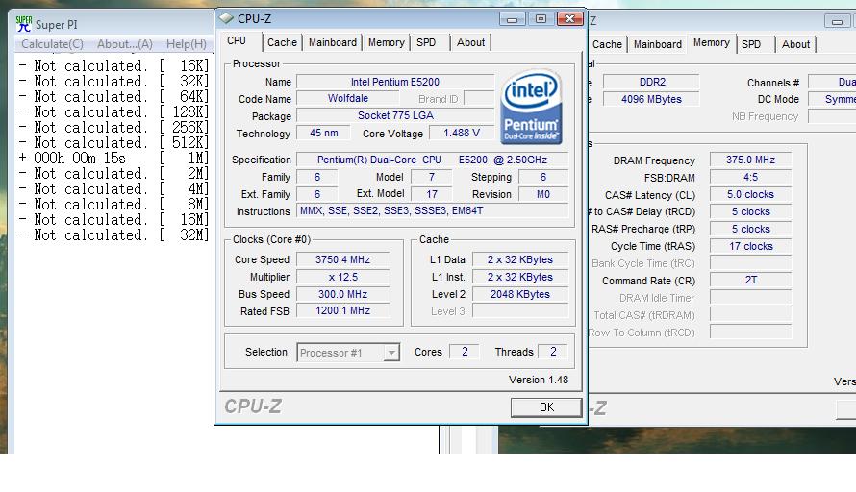This screenshot has height=492, width=856.
Task: Click the Super PI app icon
Action: coord(23,24)
